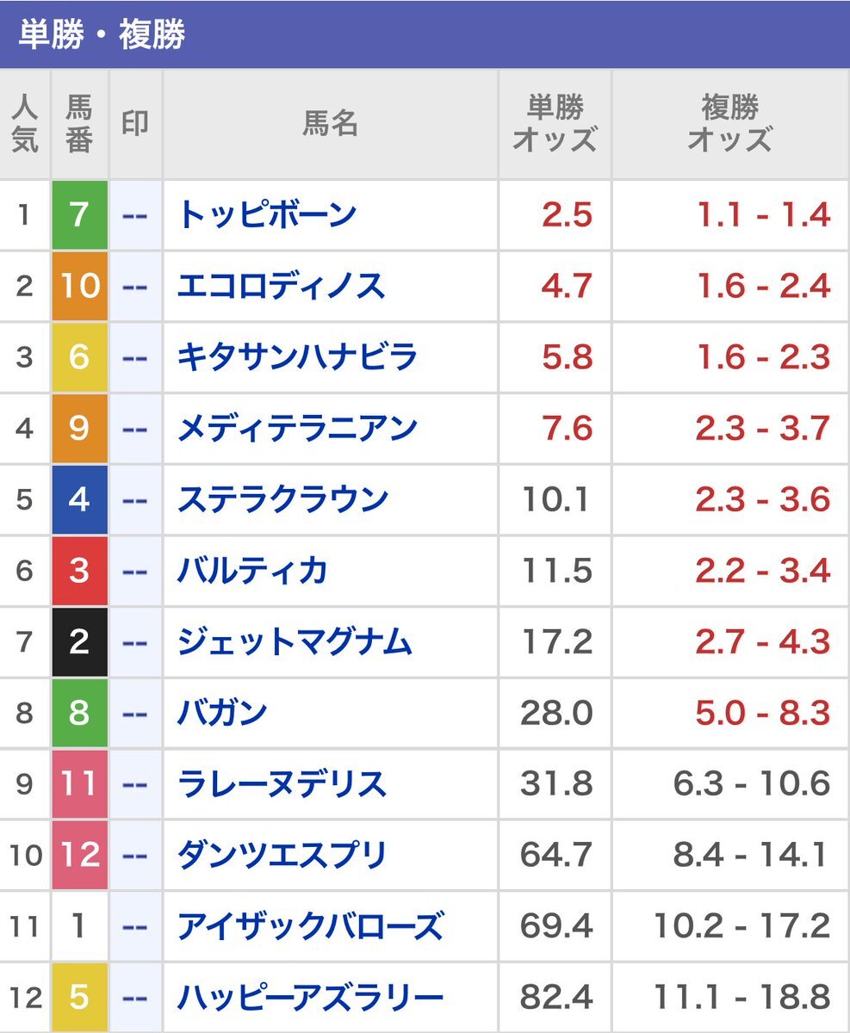The width and height of the screenshot is (850, 1033).
Task: Click the green number 7 badge for トッピボーン
Action: 80,216
